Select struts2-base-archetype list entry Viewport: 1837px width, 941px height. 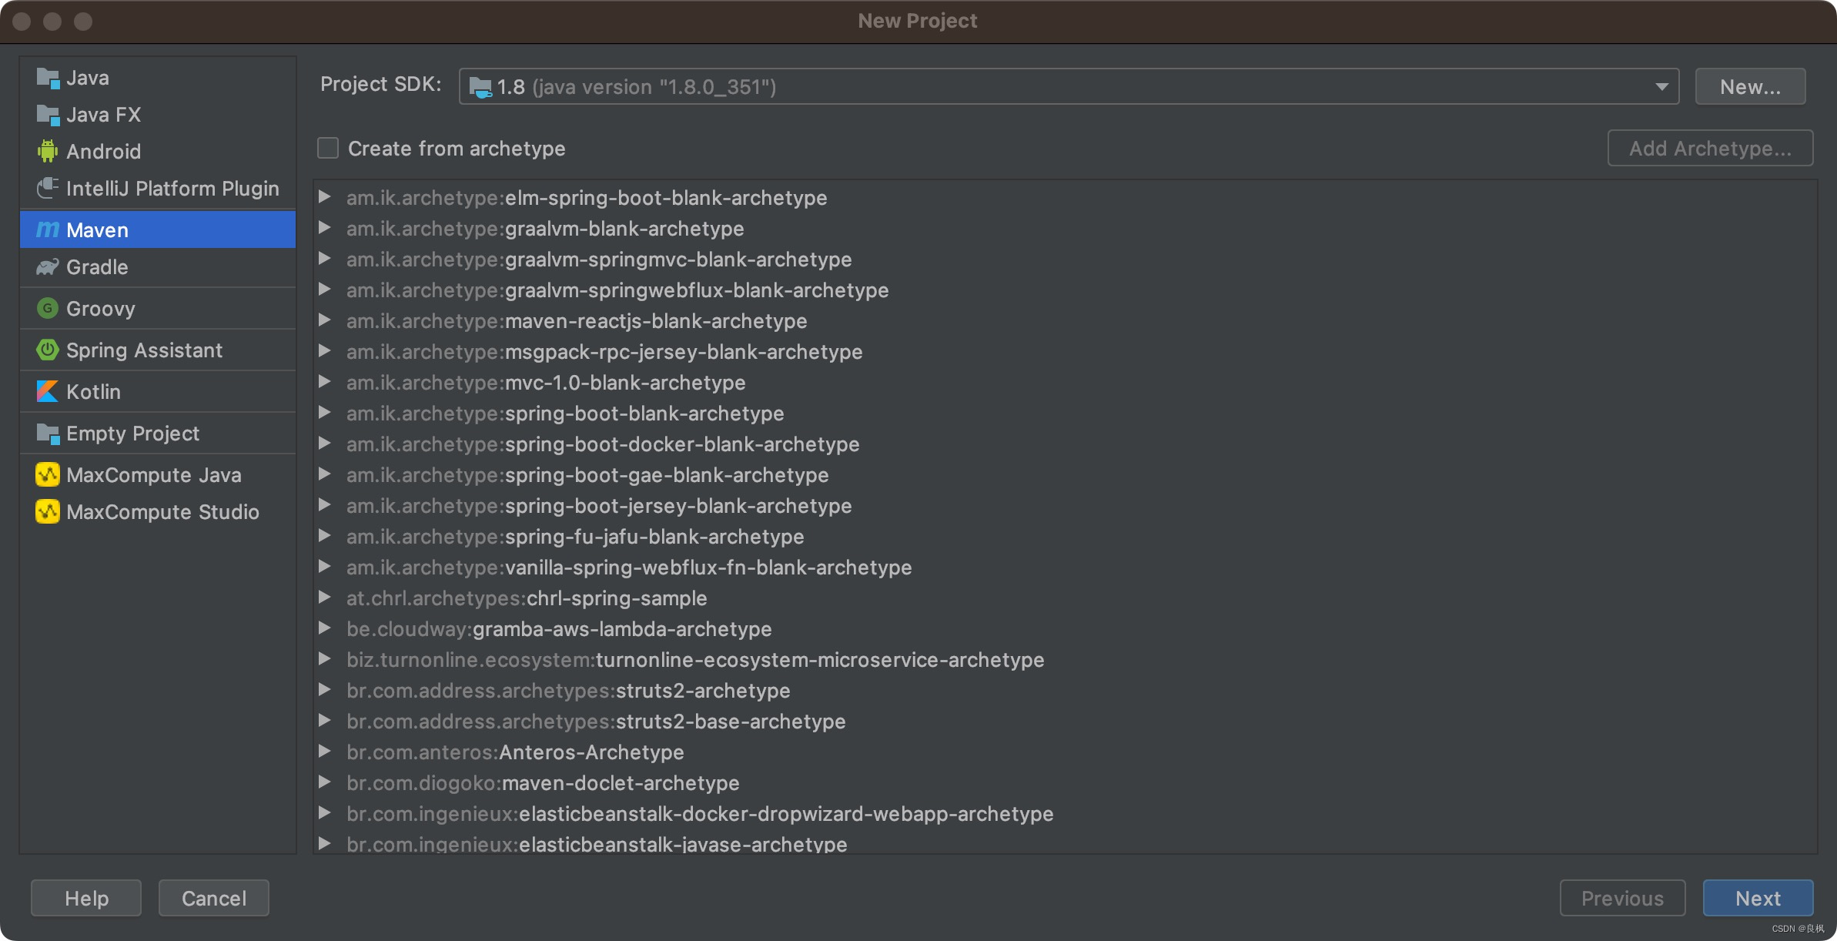[x=730, y=722]
